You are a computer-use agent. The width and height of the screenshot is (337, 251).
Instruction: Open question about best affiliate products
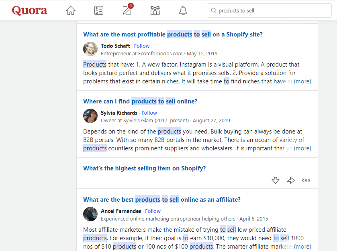[162, 200]
